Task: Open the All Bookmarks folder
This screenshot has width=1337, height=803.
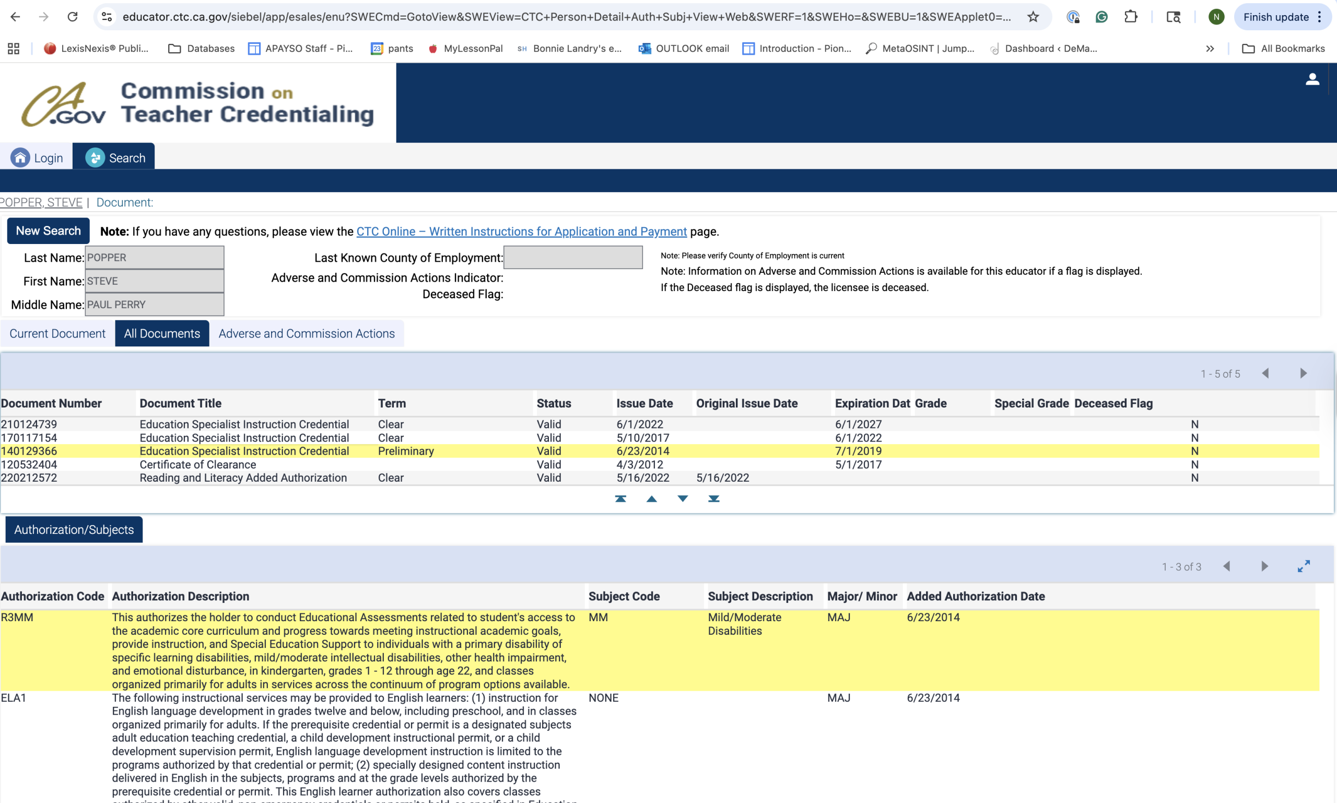Action: [1283, 49]
